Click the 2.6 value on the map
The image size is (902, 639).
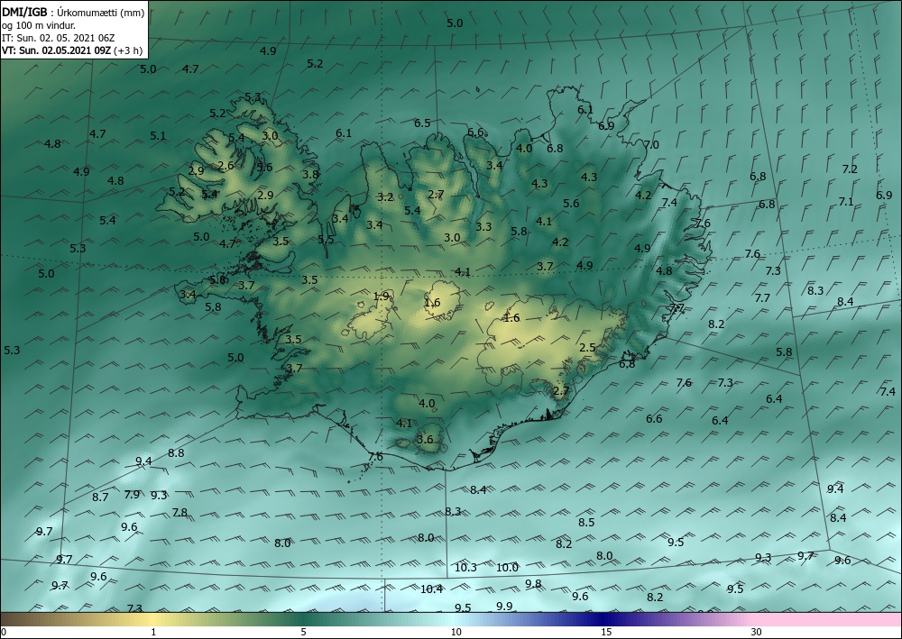(x=226, y=166)
